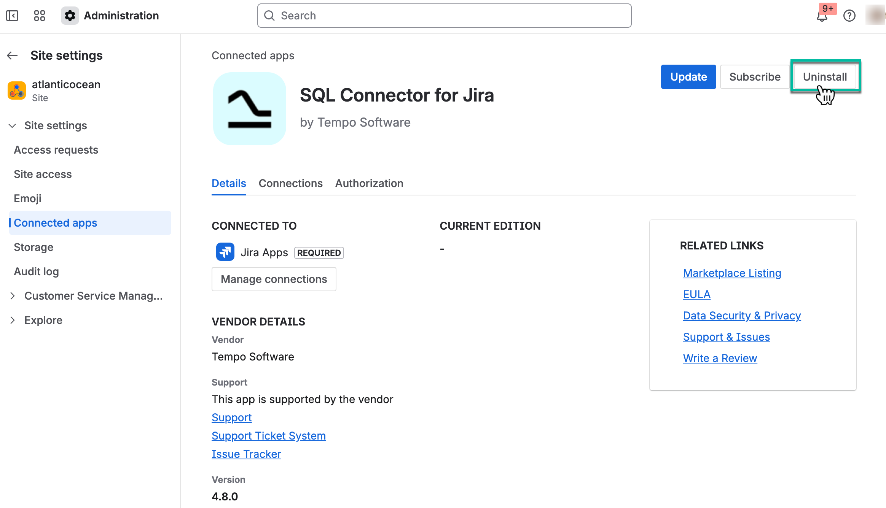Click the Uninstall button
Image resolution: width=886 pixels, height=508 pixels.
[825, 76]
